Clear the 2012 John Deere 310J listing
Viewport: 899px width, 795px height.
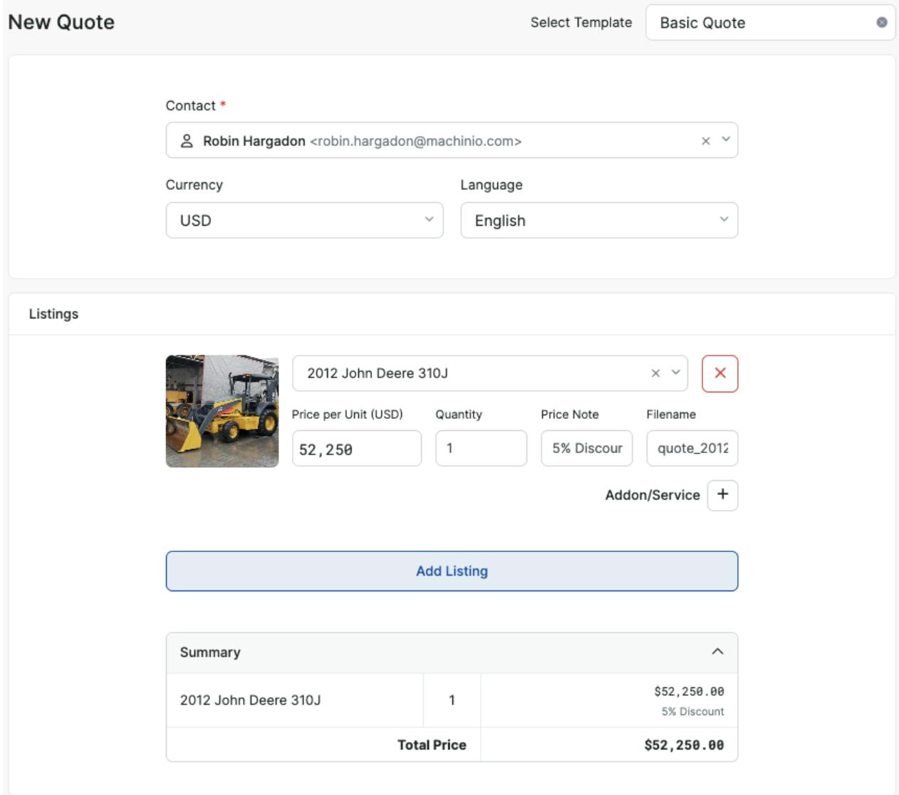(655, 373)
